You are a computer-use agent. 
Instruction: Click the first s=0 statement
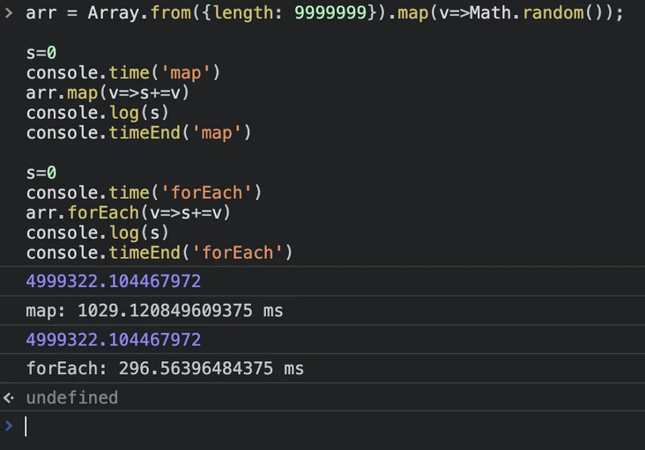pyautogui.click(x=41, y=53)
